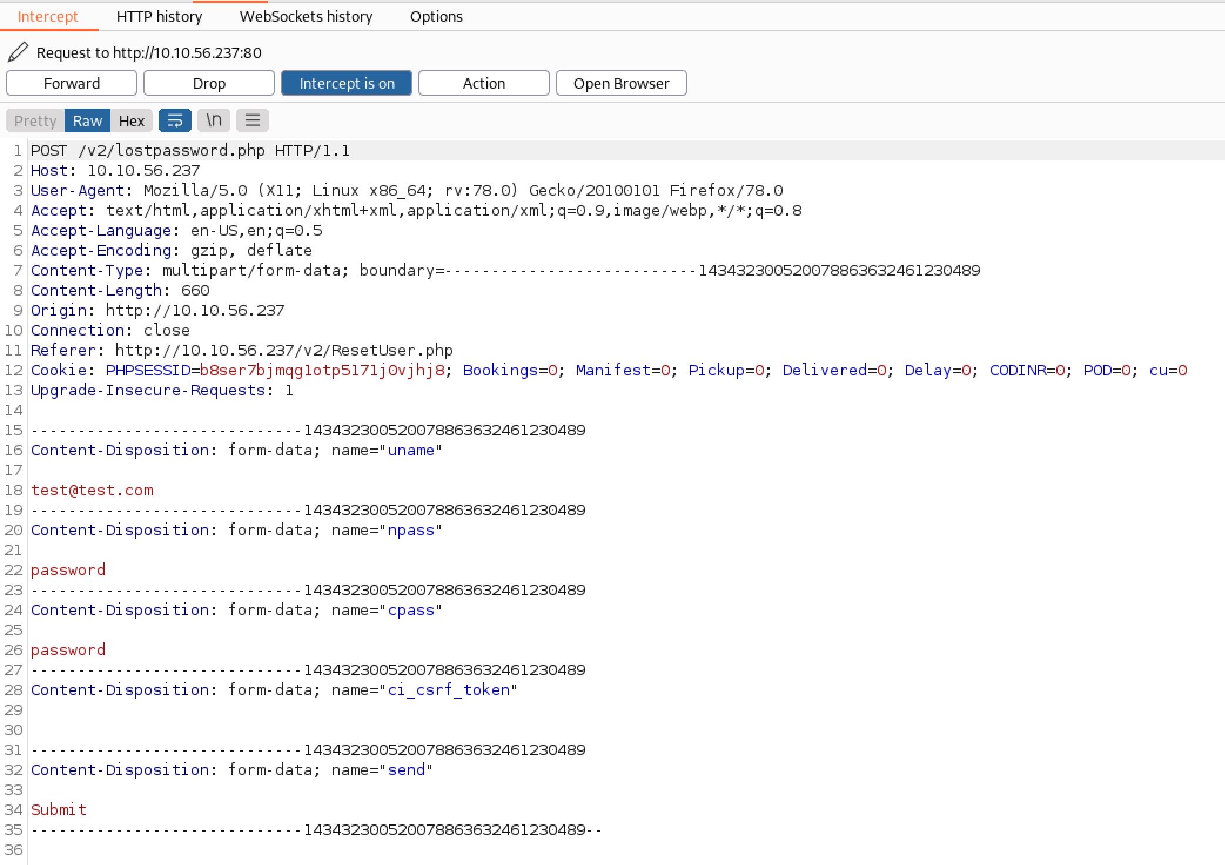Click the Hex view icon
The height and width of the screenshot is (865, 1225).
tap(131, 120)
